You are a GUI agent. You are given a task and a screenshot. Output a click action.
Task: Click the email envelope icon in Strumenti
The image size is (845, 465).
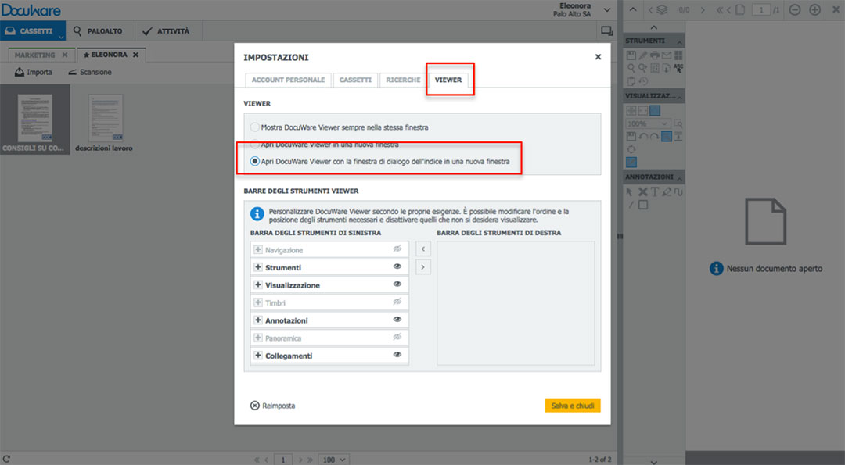coord(667,55)
